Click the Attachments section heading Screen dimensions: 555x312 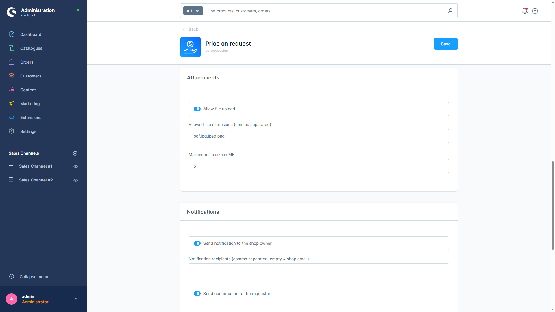coord(203,78)
